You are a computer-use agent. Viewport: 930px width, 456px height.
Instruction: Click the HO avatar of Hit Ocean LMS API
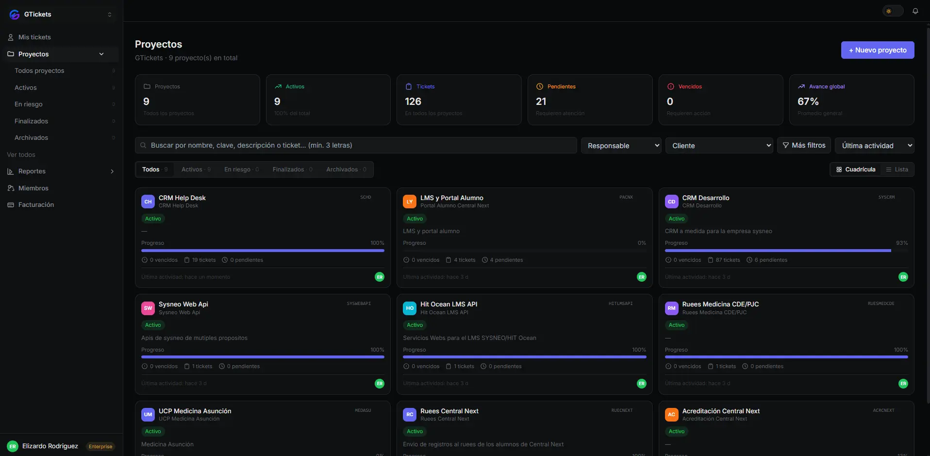[410, 308]
